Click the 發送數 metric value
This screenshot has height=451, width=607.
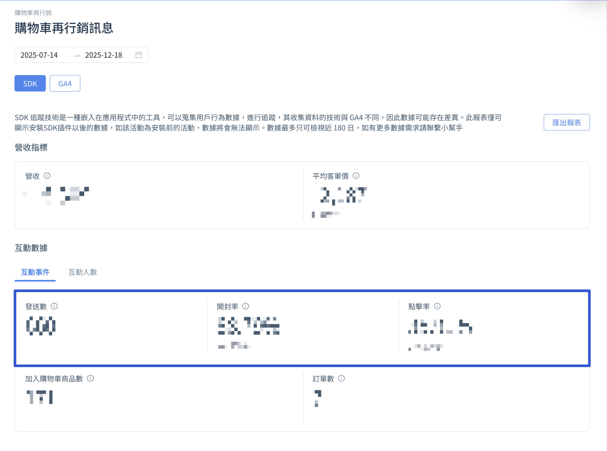41,326
